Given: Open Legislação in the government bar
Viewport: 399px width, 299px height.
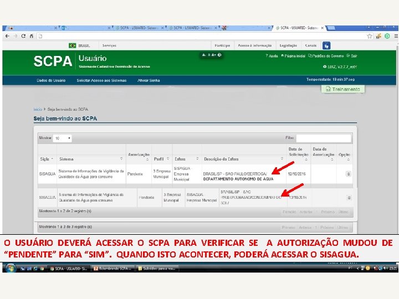Looking at the screenshot, I should 288,45.
